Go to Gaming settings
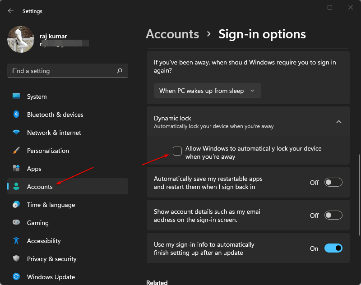Screen dimensions: 361x285 [68, 222]
